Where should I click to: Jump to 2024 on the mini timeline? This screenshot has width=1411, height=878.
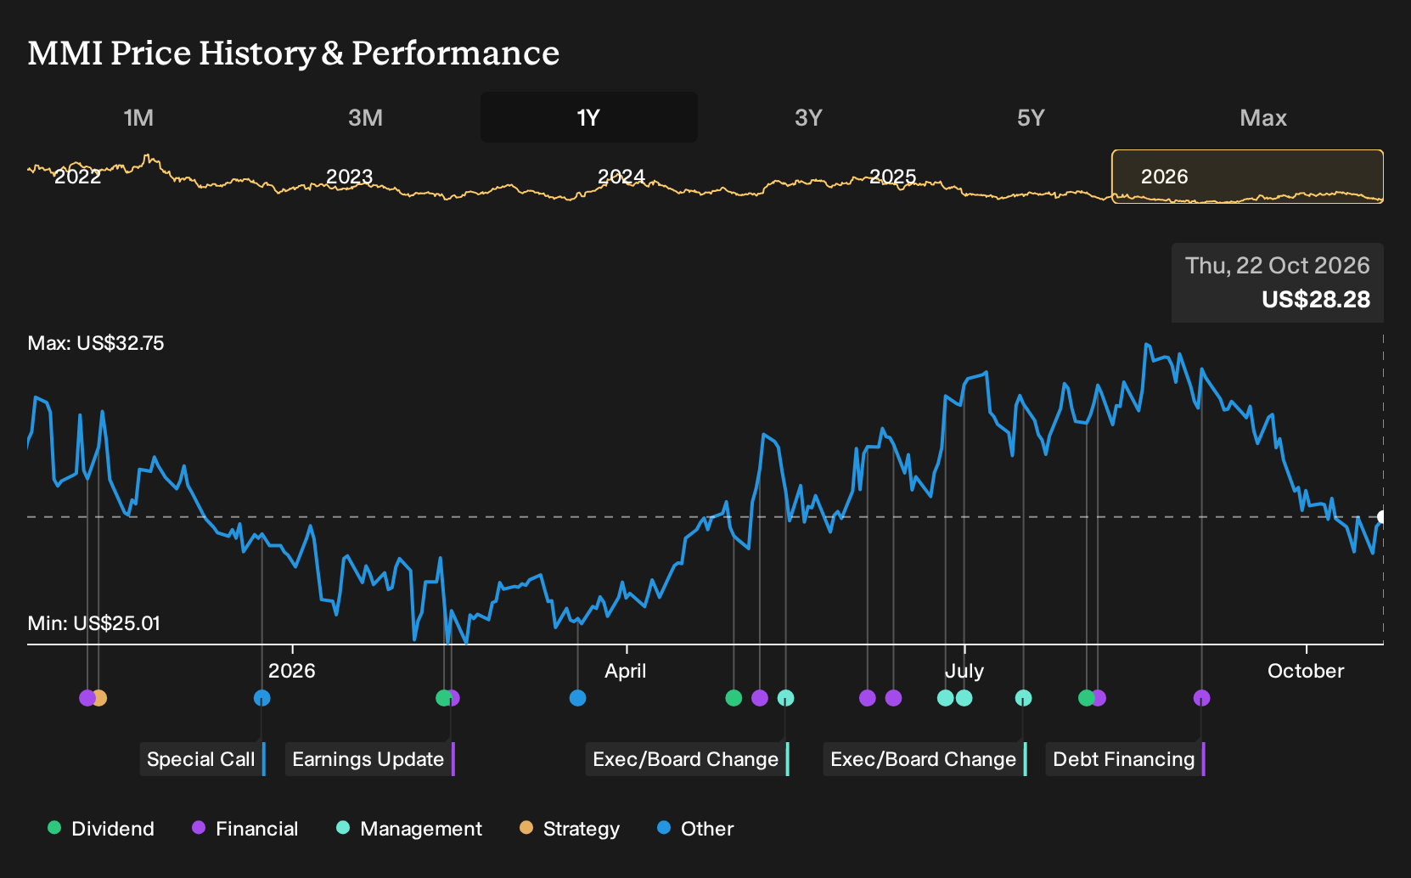pyautogui.click(x=621, y=177)
